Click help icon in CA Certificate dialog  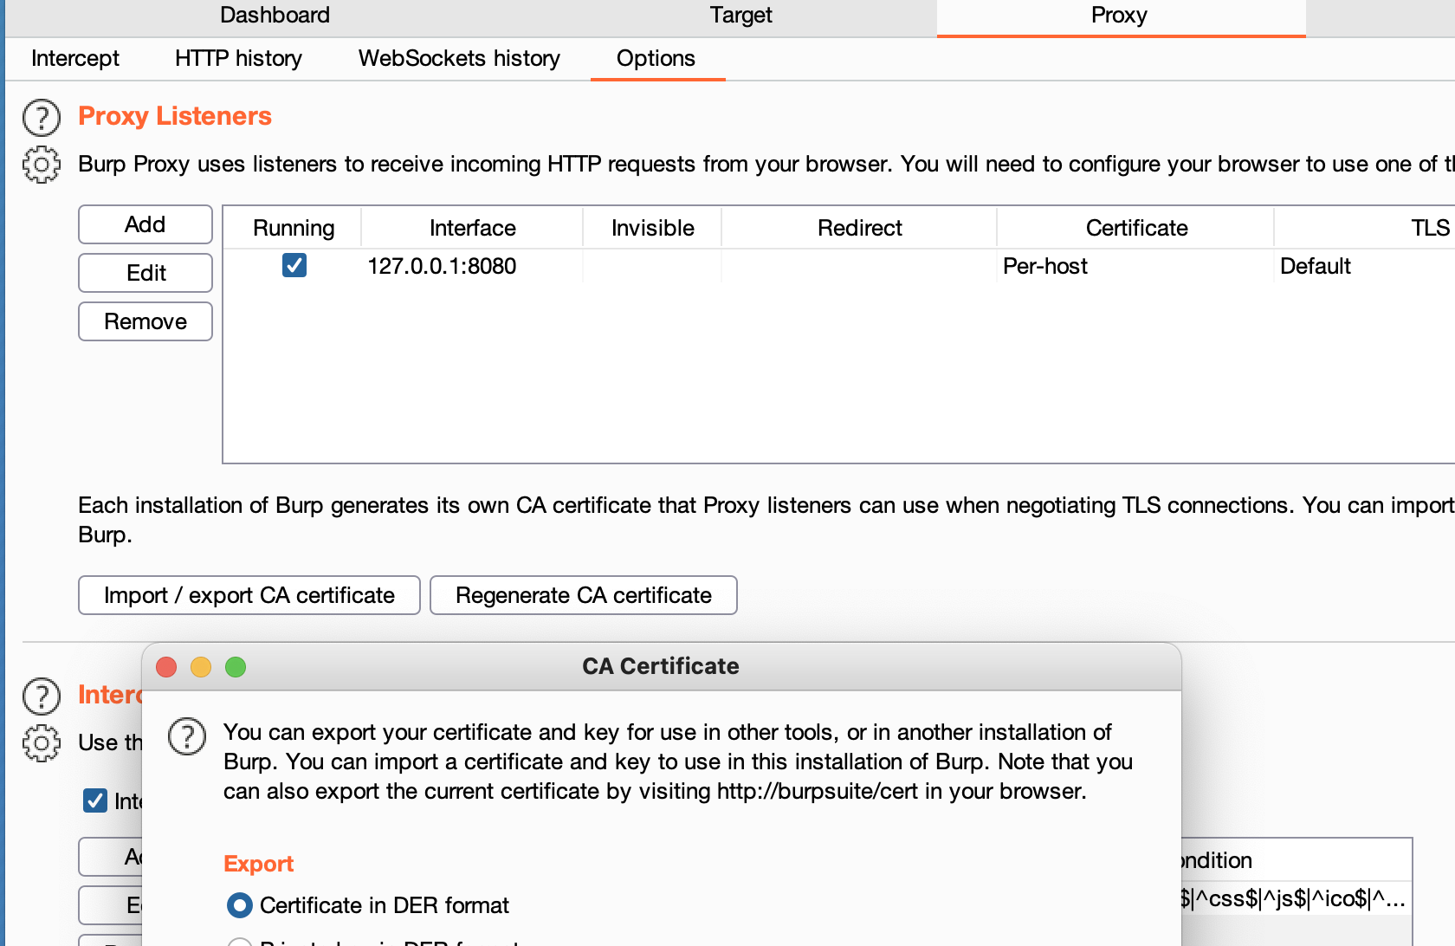[x=187, y=736]
